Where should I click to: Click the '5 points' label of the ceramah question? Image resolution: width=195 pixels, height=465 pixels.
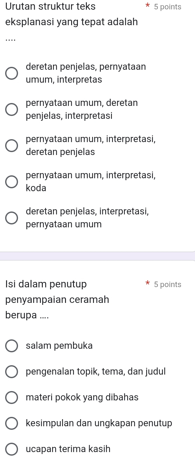coord(167,284)
